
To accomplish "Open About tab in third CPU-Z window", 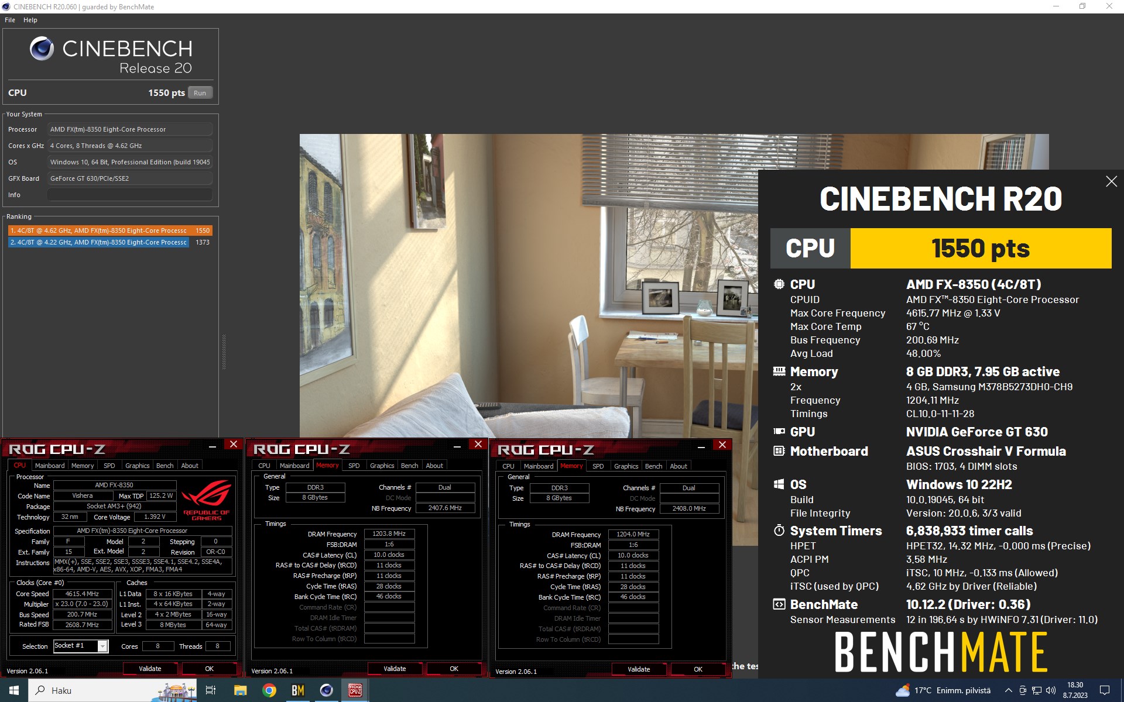I will pos(678,466).
